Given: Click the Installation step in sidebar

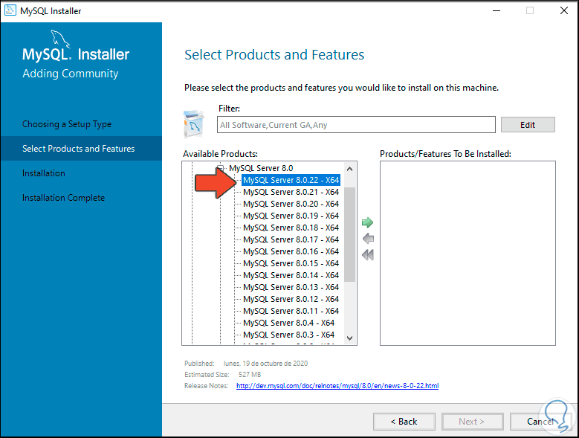Looking at the screenshot, I should point(44,173).
